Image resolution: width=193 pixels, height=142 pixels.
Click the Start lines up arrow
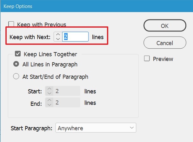pos(49,89)
